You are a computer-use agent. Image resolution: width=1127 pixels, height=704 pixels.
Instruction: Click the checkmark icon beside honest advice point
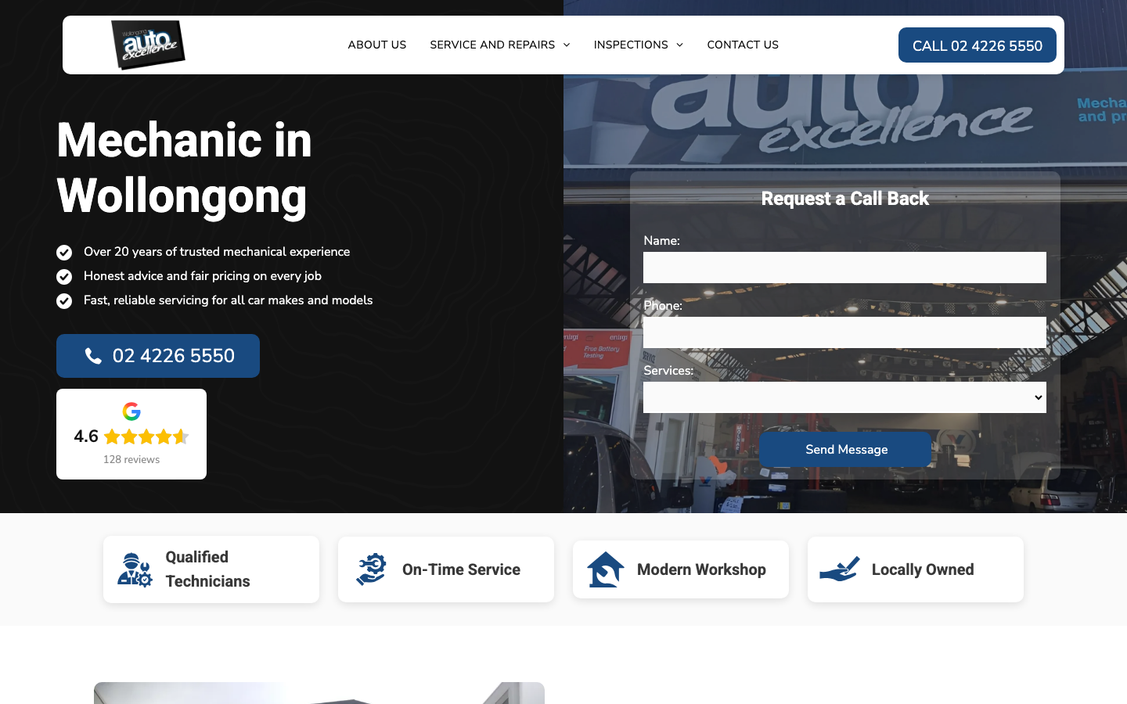pos(63,277)
